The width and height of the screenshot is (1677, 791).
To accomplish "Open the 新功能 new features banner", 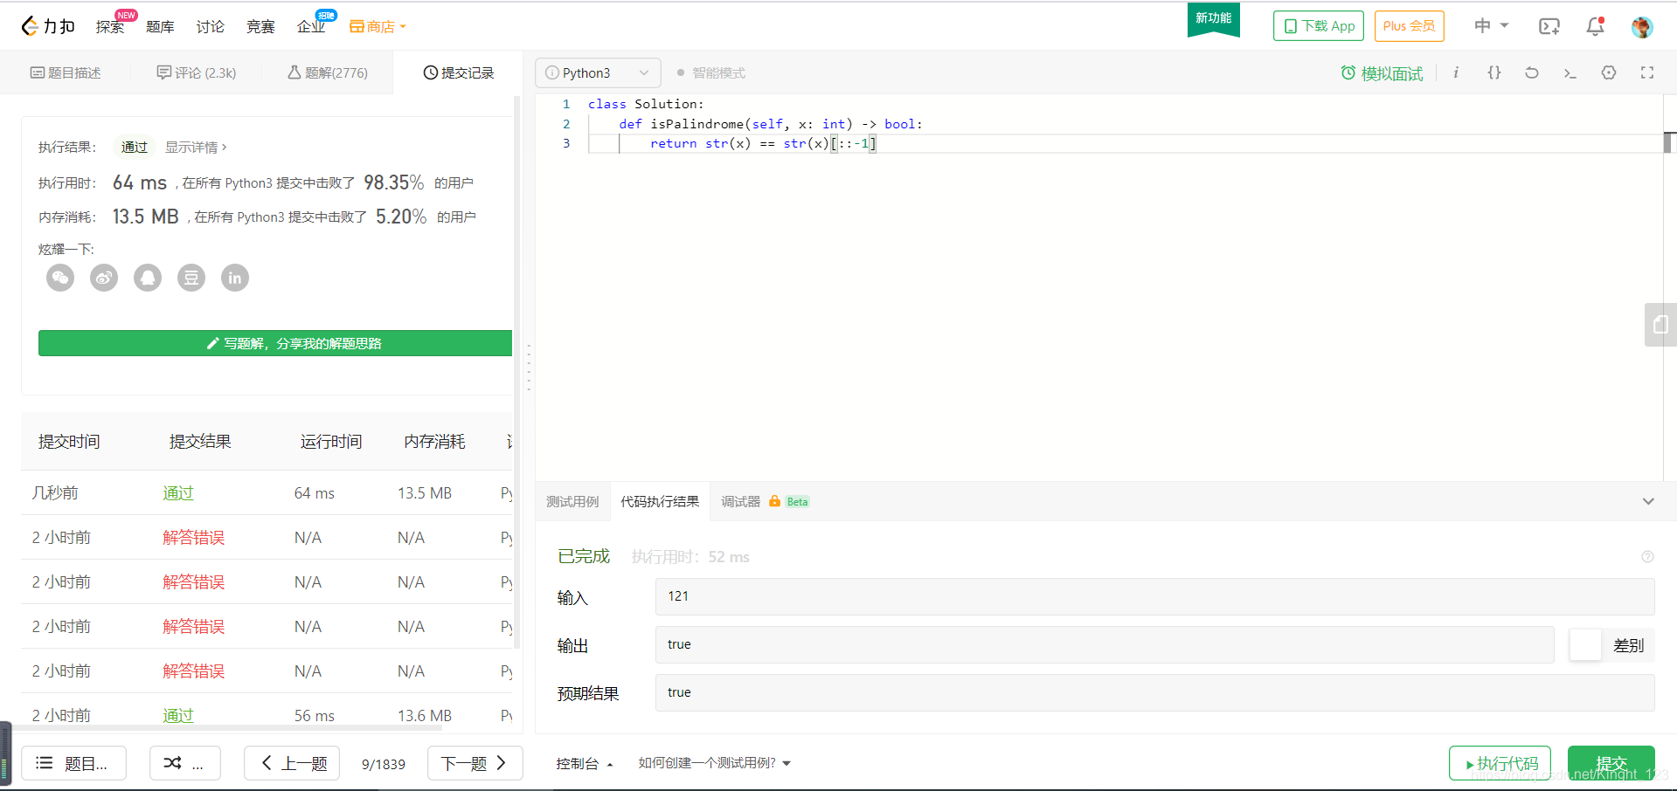I will point(1214,19).
